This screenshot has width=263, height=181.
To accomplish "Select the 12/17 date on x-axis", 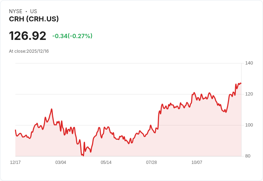I will coord(15,162).
